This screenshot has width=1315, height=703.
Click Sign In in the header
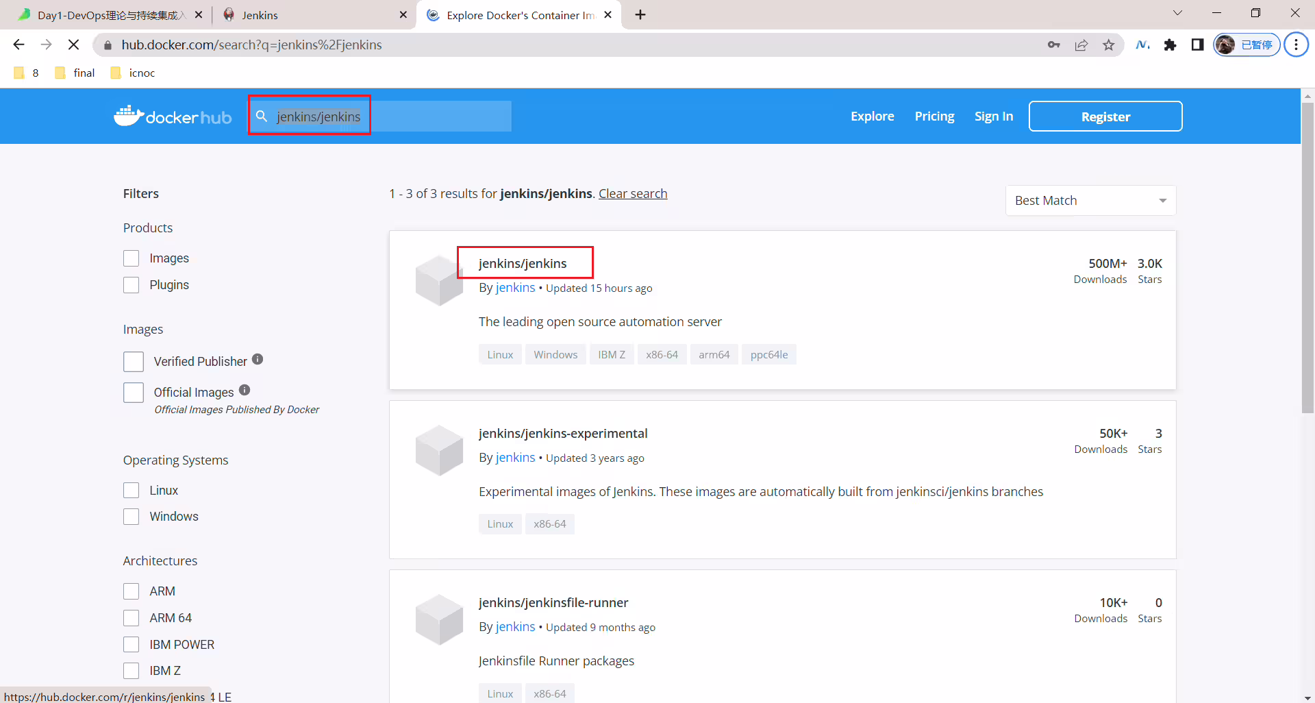click(994, 116)
